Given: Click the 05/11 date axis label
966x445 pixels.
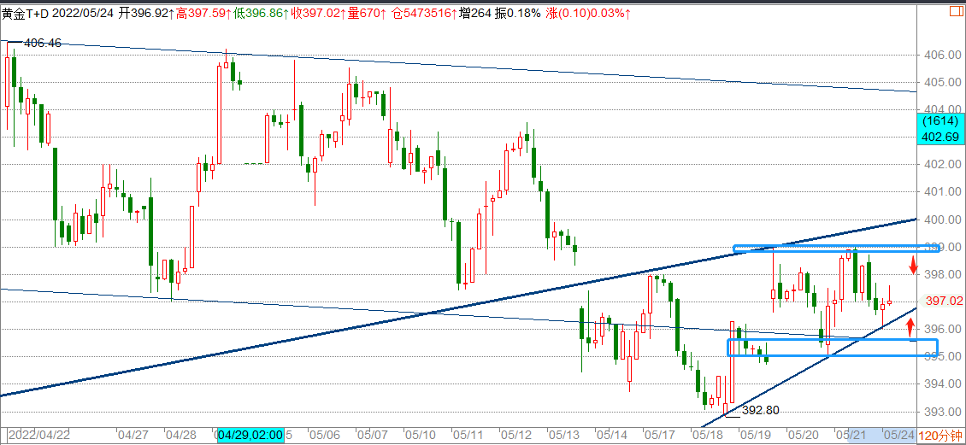Looking at the screenshot, I should click(x=467, y=435).
